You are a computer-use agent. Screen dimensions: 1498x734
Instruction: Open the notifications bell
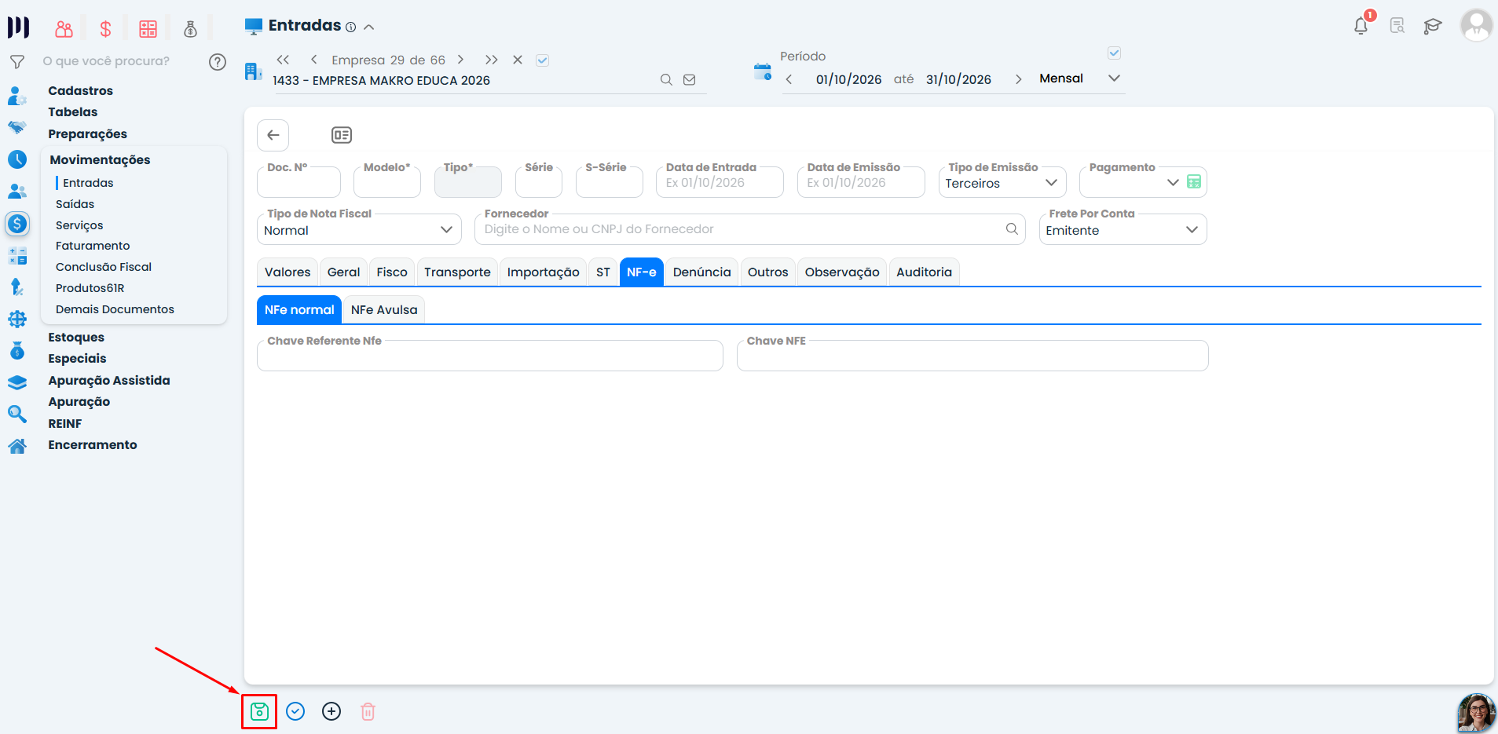click(1361, 26)
